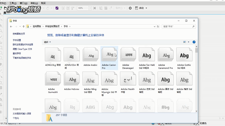This screenshot has height=126, width=225.
Task: Change view layout icon in Fonts window
Action: click(x=185, y=42)
